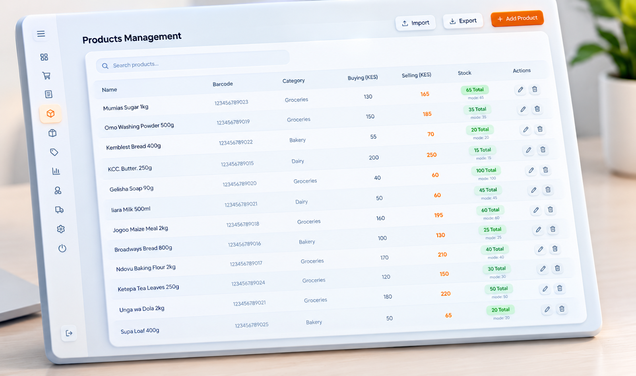
Task: Click the 3D cube inventory sidebar icon
Action: [52, 133]
